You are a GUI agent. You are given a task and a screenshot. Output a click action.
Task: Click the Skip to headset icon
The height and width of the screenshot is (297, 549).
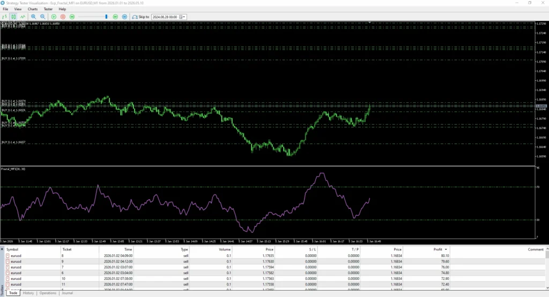pos(135,17)
